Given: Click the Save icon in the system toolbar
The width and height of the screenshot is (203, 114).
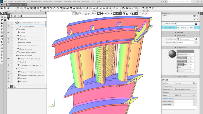Looking at the screenshot, I should [x=5, y=8].
